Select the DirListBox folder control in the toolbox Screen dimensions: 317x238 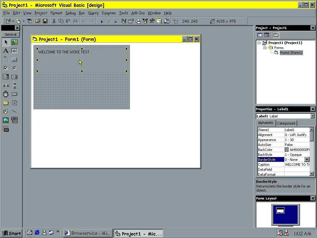coord(6,103)
